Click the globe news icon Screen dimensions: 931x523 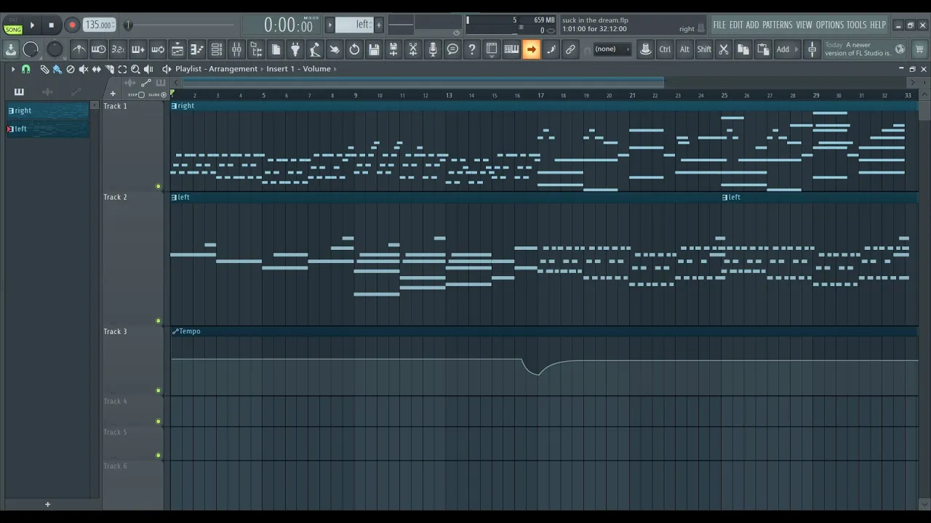point(900,49)
